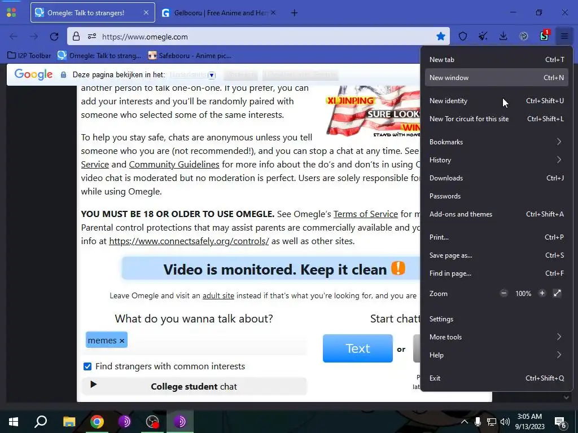578x433 pixels.
Task: Expand the History submenu
Action: coord(497,160)
